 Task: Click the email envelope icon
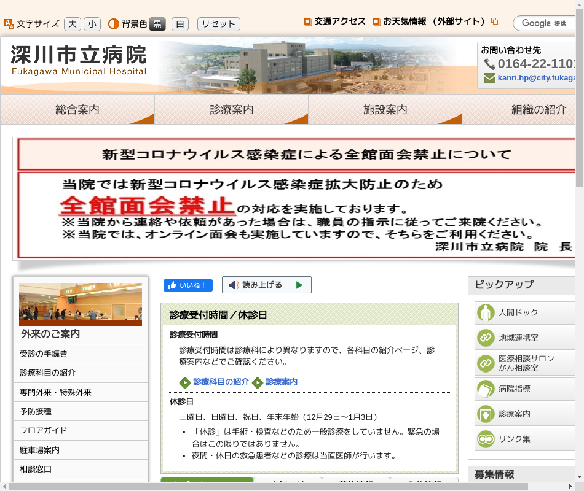489,78
